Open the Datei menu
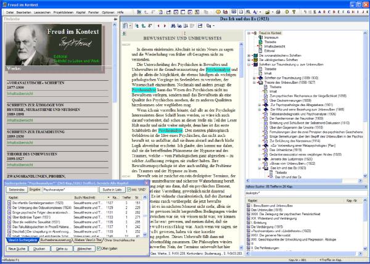370x264 pixels. [10, 12]
